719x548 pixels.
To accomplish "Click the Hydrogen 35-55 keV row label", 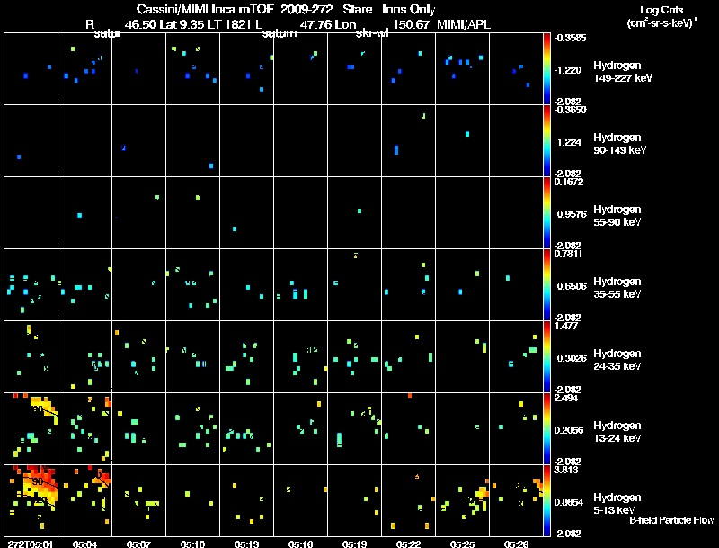I will tap(617, 288).
